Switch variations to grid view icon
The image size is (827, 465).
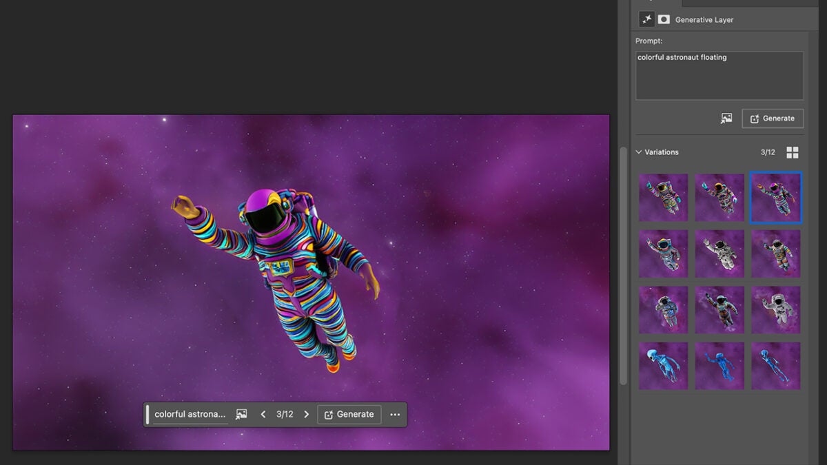click(x=793, y=152)
